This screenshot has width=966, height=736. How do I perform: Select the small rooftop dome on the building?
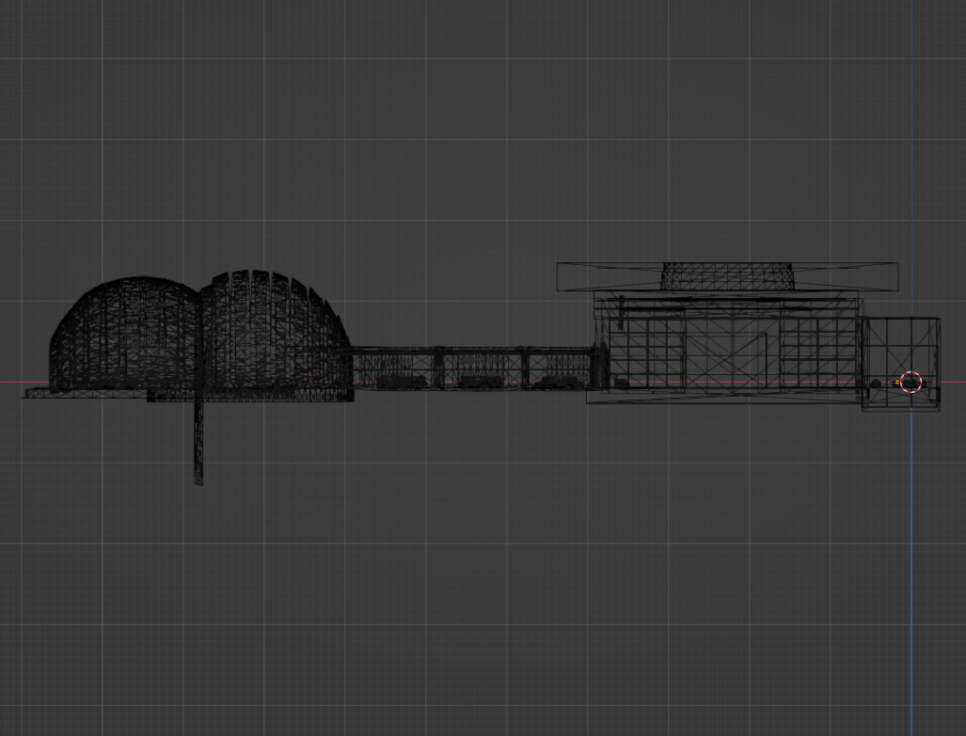(x=727, y=275)
